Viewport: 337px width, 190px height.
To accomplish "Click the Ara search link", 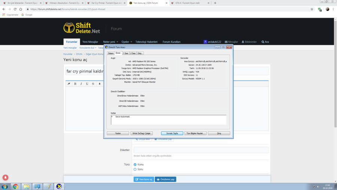I will pyautogui.click(x=265, y=42).
